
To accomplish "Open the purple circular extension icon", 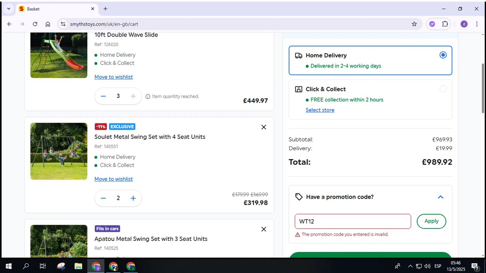I will click(432, 24).
